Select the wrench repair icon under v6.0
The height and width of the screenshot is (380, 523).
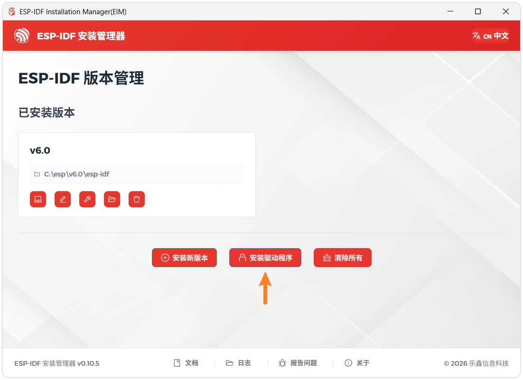pos(87,199)
